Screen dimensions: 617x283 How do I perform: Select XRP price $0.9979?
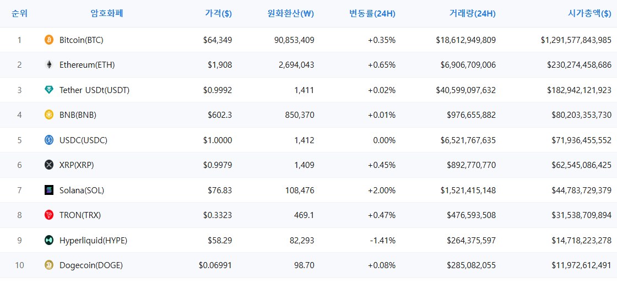click(x=218, y=165)
